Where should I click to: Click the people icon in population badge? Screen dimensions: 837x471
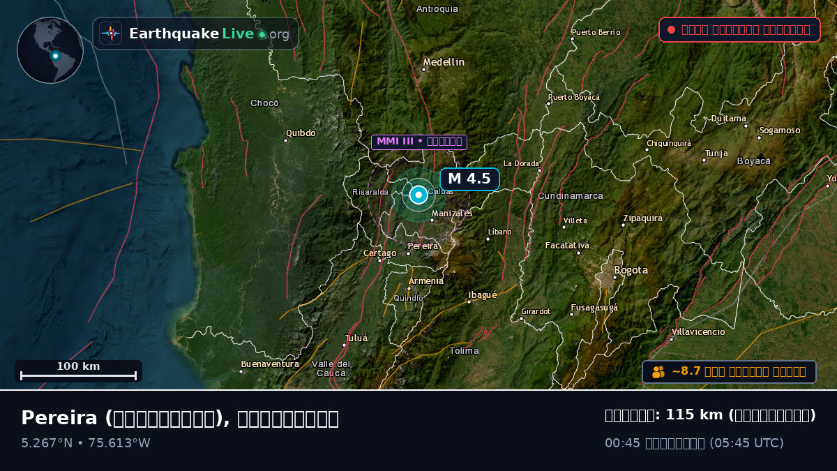point(658,372)
